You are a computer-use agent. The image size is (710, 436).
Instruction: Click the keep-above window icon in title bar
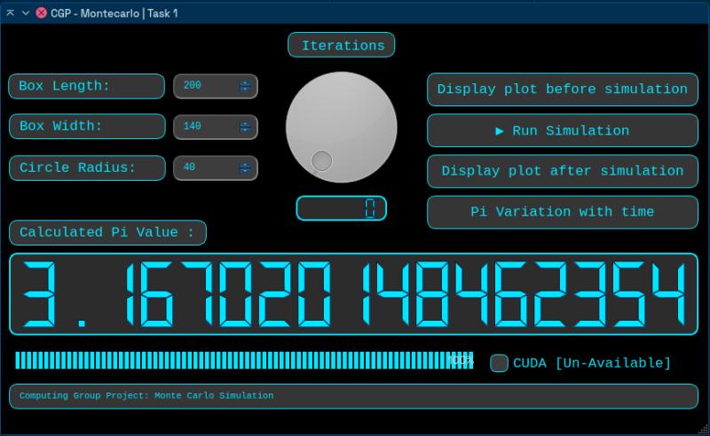10,13
